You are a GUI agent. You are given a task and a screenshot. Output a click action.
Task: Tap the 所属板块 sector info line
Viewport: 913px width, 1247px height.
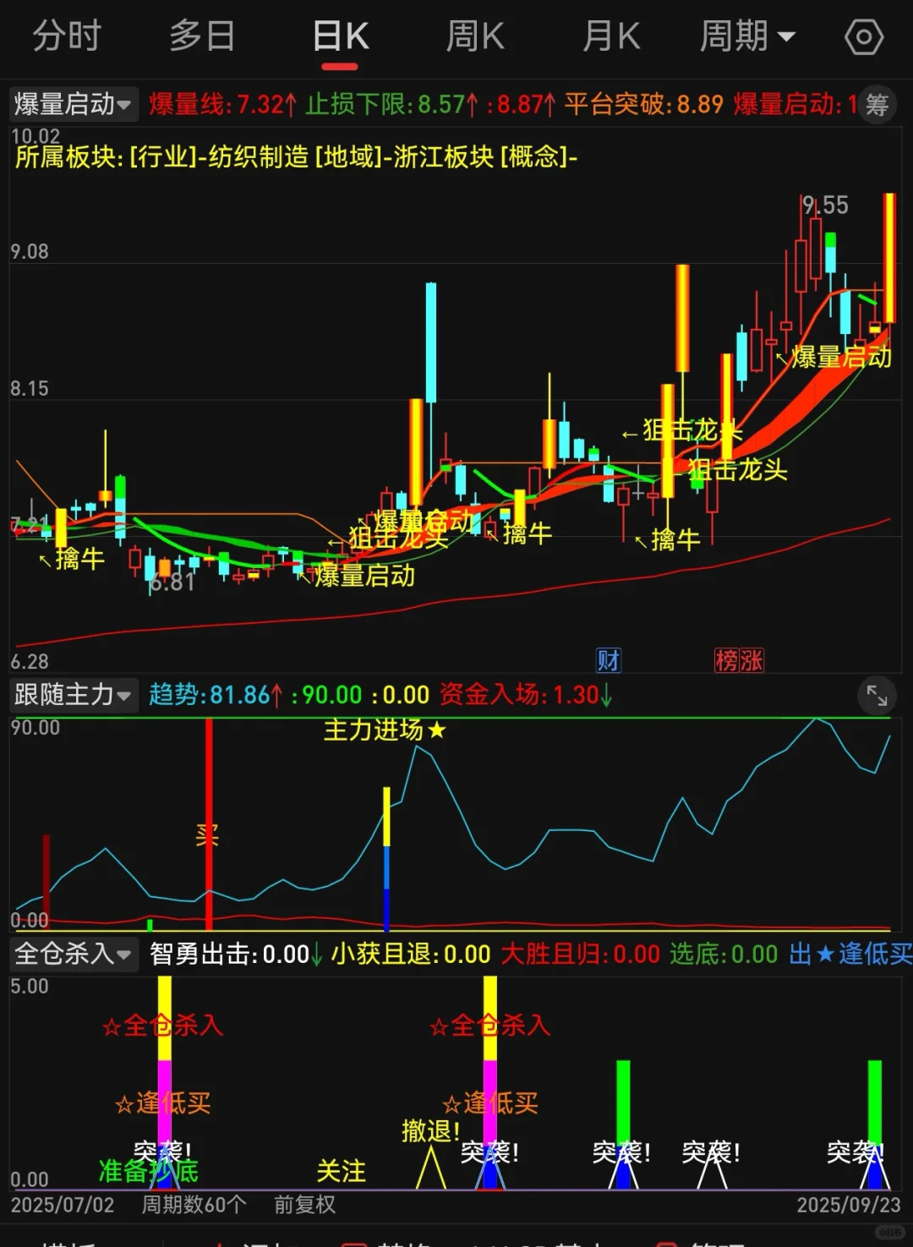(296, 156)
